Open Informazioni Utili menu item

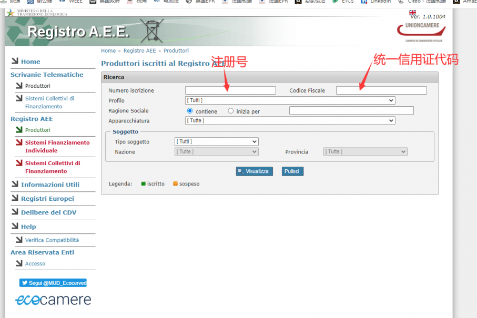50,184
